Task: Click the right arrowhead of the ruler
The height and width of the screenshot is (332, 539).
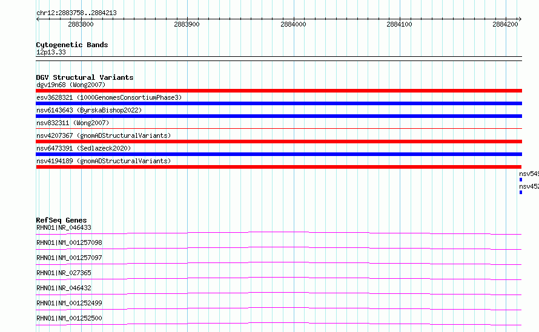Action: click(x=520, y=19)
